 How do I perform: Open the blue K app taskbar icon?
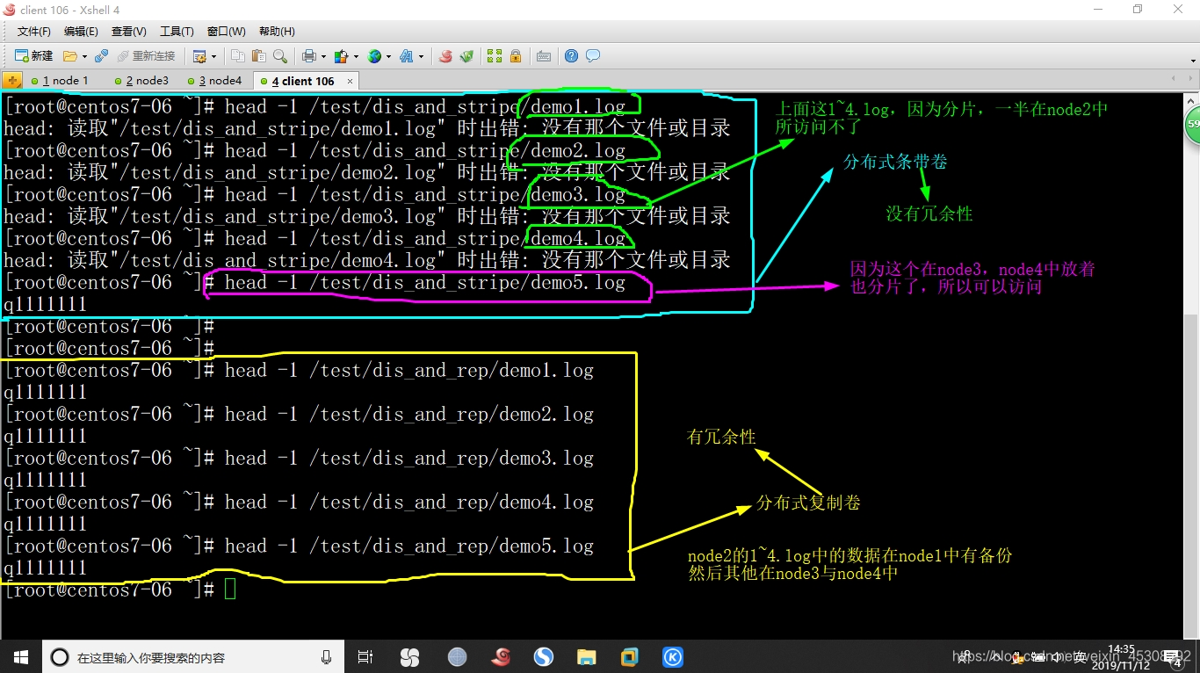pyautogui.click(x=672, y=656)
